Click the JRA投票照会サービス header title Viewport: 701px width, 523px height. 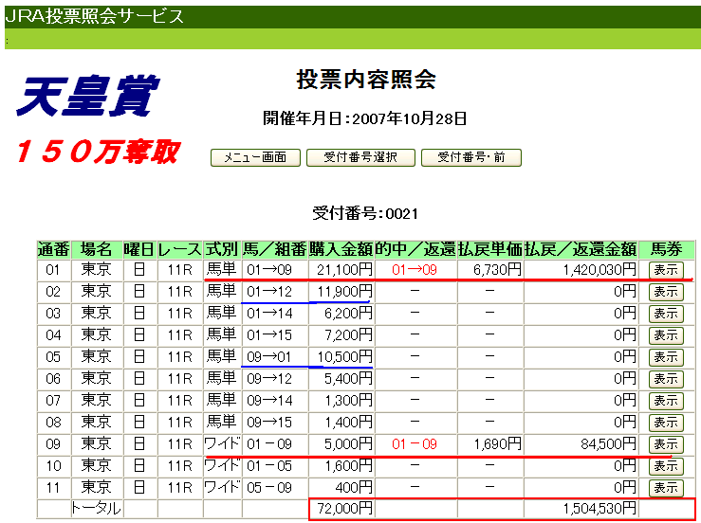94,16
